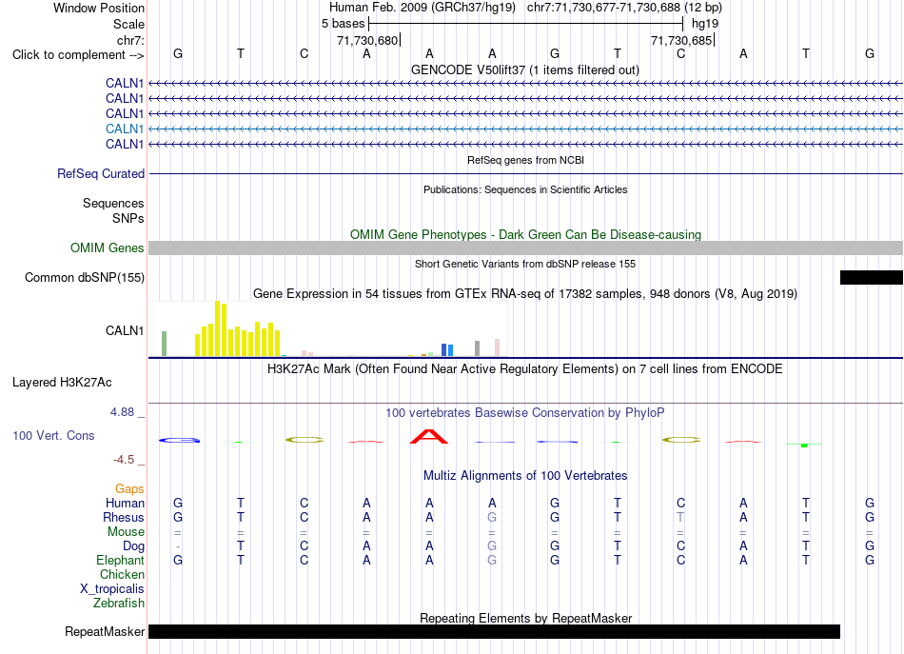Click the 'Click to complement -->' label
This screenshot has height=654, width=904.
[x=78, y=55]
